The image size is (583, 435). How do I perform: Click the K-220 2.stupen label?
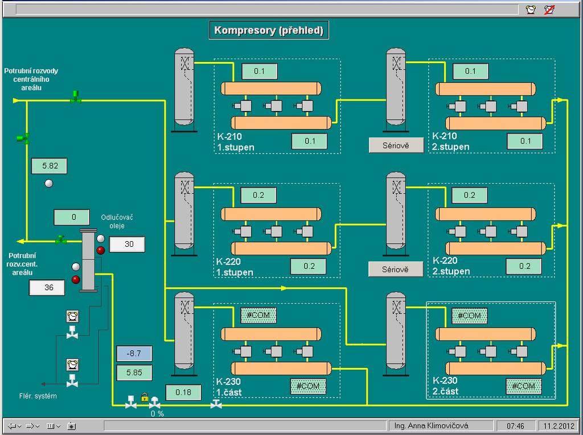pyautogui.click(x=451, y=266)
